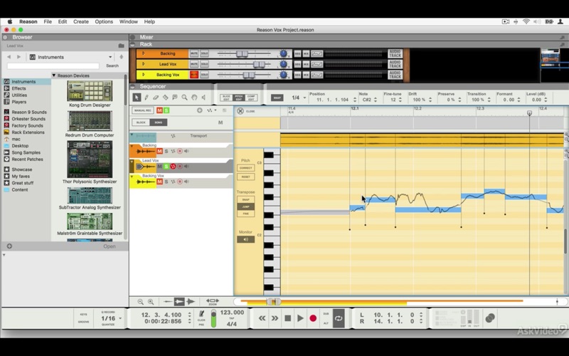Image resolution: width=569 pixels, height=356 pixels.
Task: Select the Magnify tool
Action: coord(184,98)
